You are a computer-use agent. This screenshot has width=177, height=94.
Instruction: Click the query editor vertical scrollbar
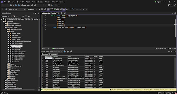pos(175,28)
